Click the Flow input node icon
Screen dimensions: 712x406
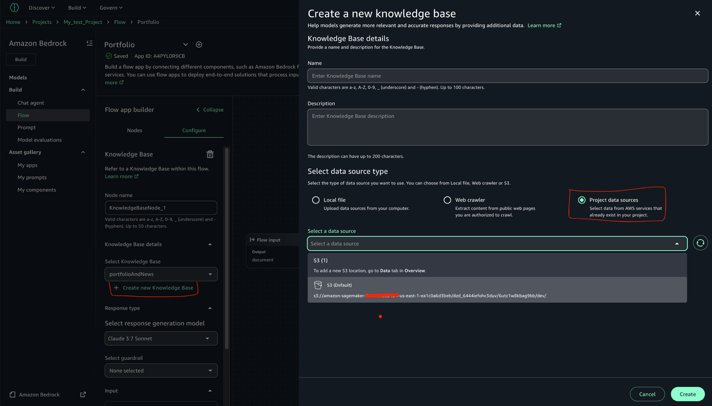pos(252,240)
